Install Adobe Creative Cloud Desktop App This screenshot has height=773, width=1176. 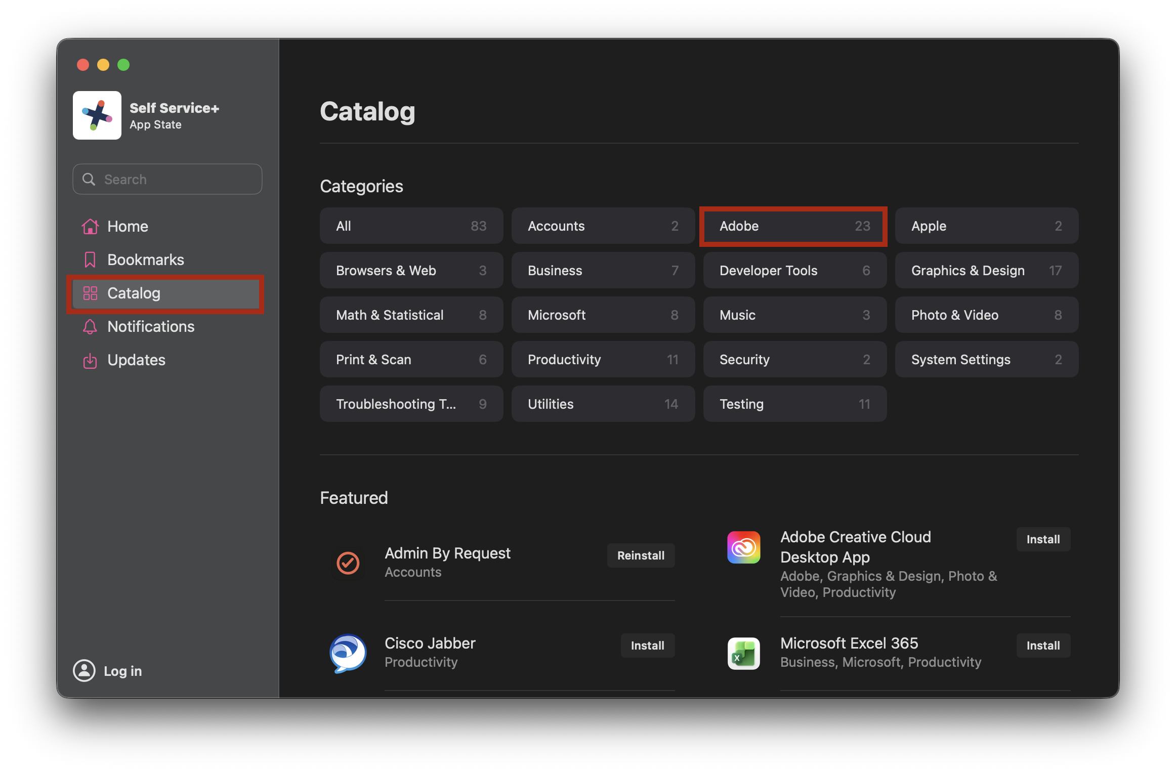pos(1043,539)
